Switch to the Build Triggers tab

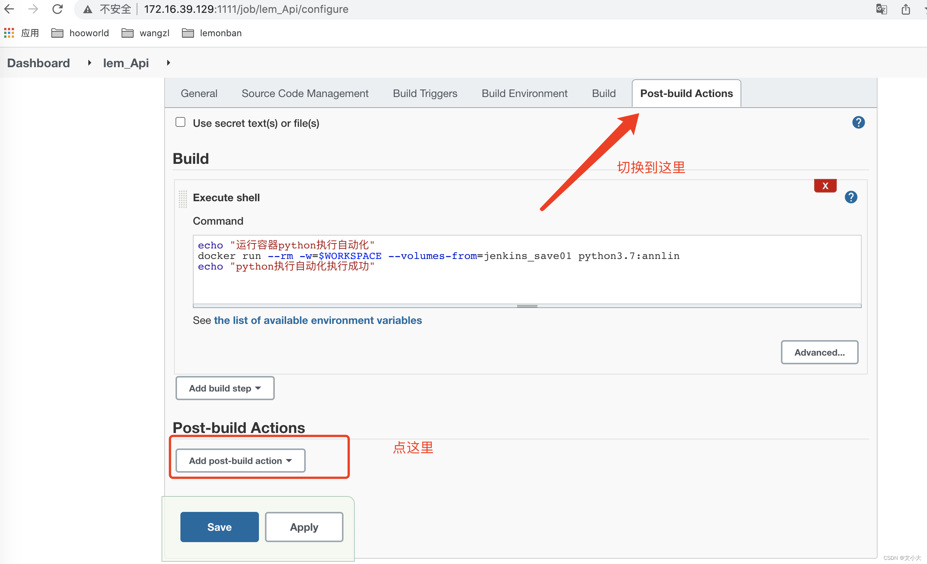425,93
